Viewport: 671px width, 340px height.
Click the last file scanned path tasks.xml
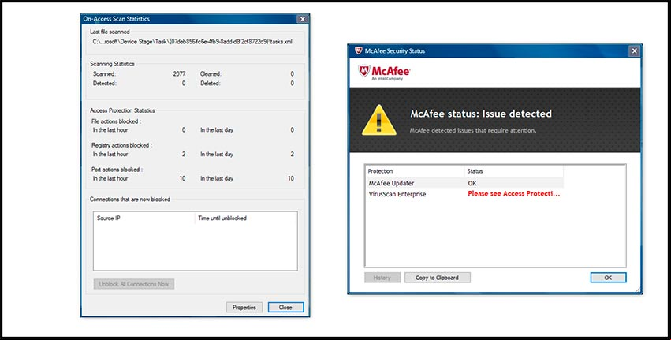pos(192,42)
